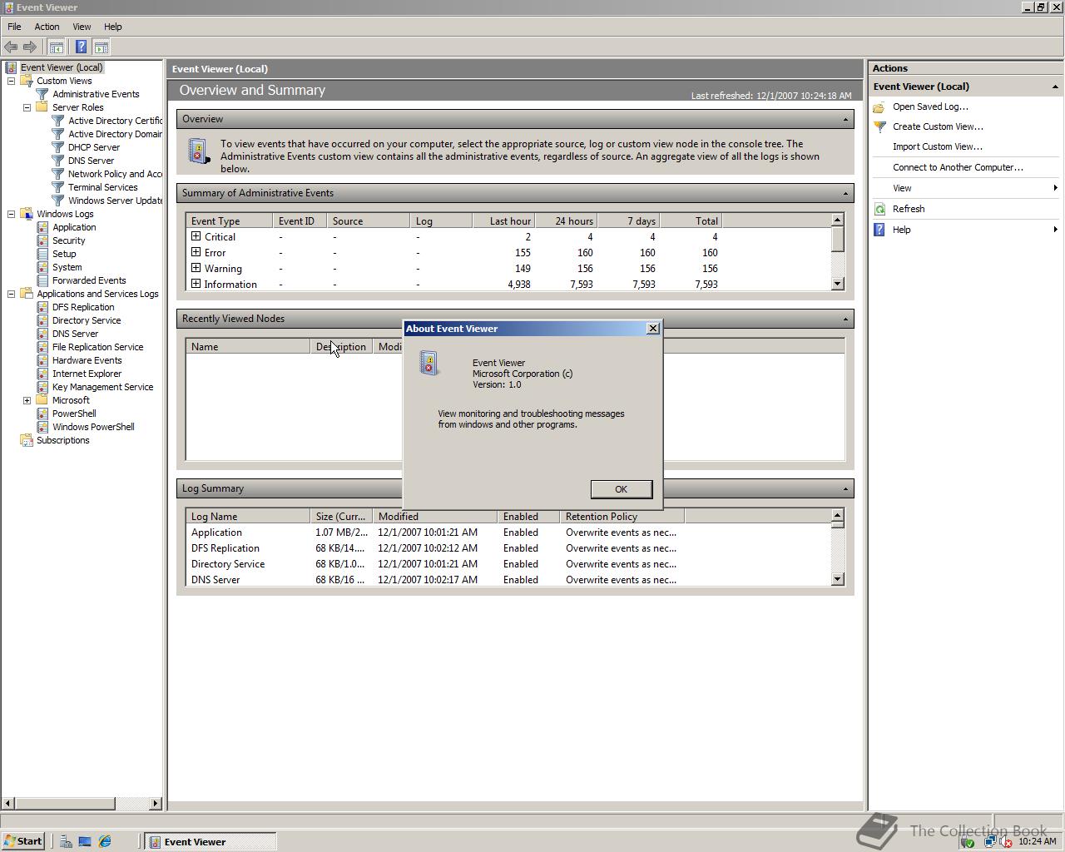Expand the Microsoft folder node
Screen dimensions: 1065x852
(x=27, y=400)
